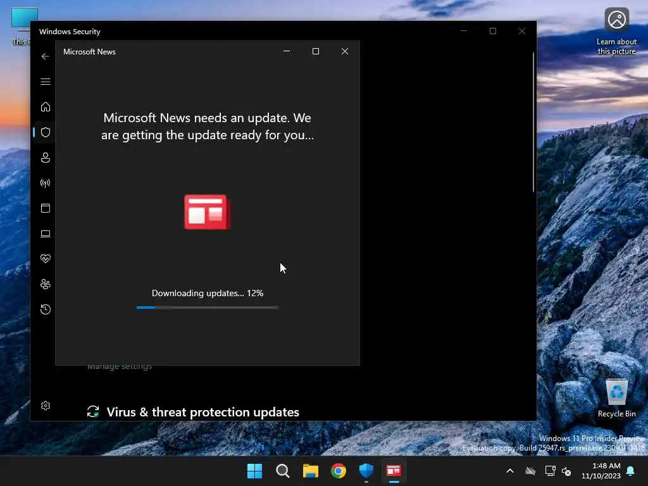Open App & browser control icon
The height and width of the screenshot is (486, 648).
pyautogui.click(x=46, y=208)
